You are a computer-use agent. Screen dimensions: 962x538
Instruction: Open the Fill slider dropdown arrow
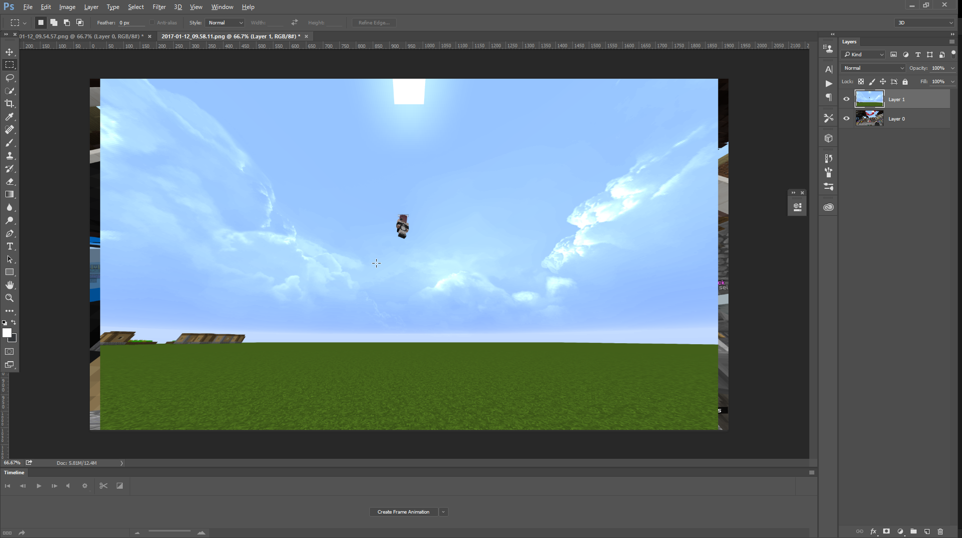coord(953,82)
